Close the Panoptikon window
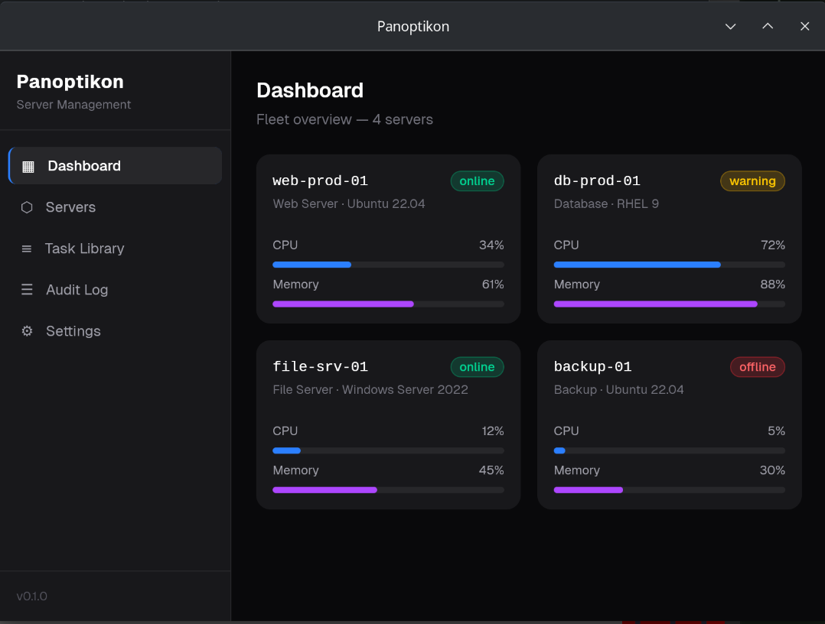Image resolution: width=825 pixels, height=624 pixels. pos(804,26)
